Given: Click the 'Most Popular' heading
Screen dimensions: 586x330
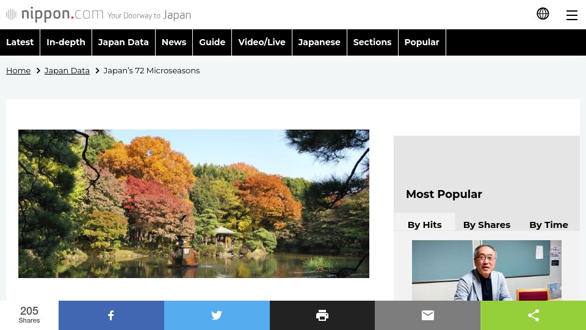Looking at the screenshot, I should coord(444,194).
